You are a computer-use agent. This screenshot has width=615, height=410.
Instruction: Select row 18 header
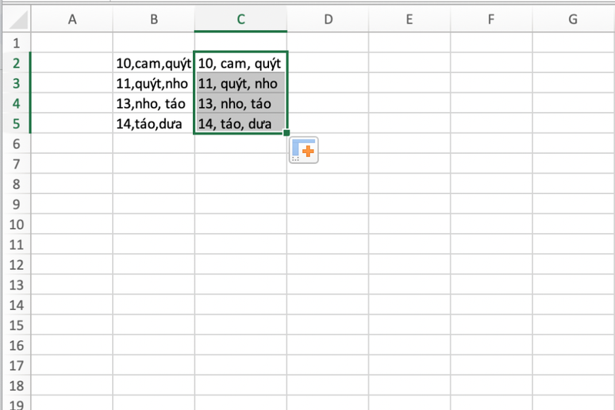16,385
